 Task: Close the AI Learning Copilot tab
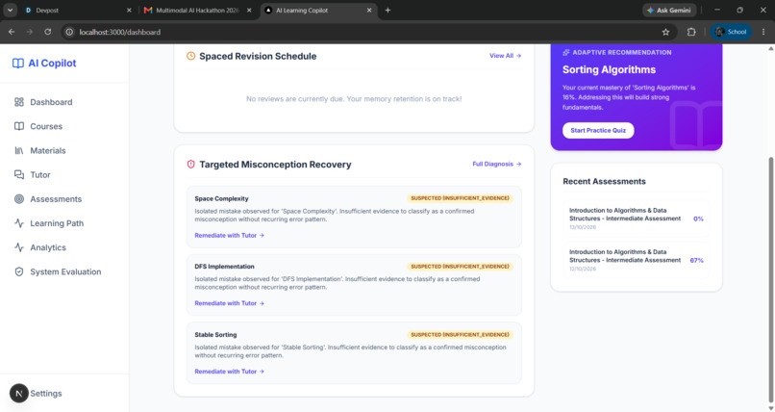pos(369,10)
